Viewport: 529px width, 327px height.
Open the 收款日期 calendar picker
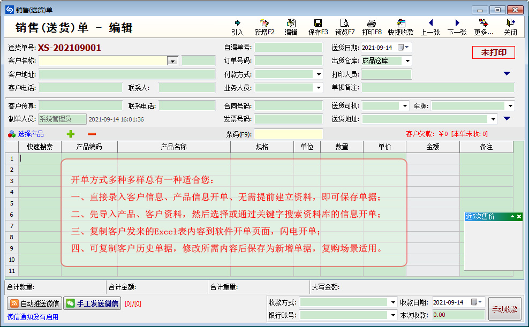[x=477, y=302]
